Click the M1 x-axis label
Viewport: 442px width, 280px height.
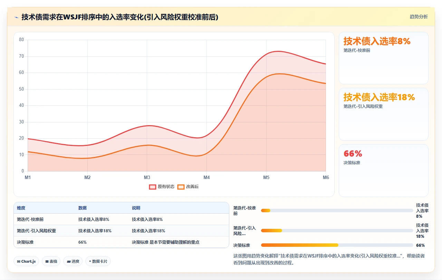point(28,177)
